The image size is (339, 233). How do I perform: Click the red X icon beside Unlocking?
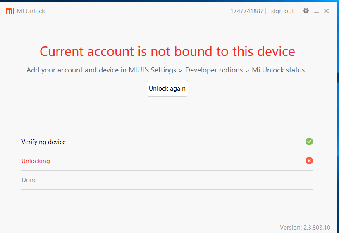coord(309,161)
